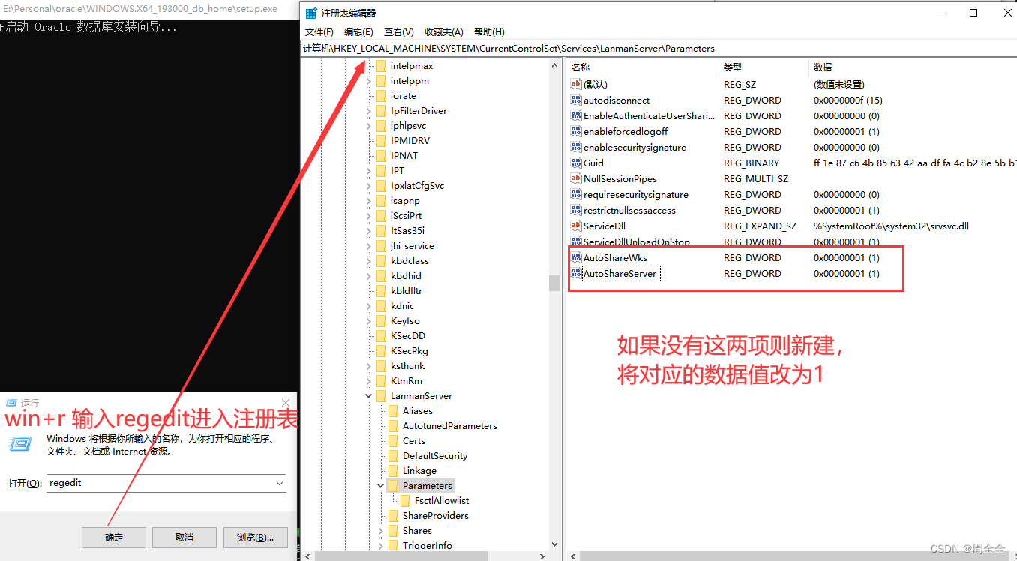Select the IPT folder icon
The height and width of the screenshot is (561, 1017).
pos(381,171)
